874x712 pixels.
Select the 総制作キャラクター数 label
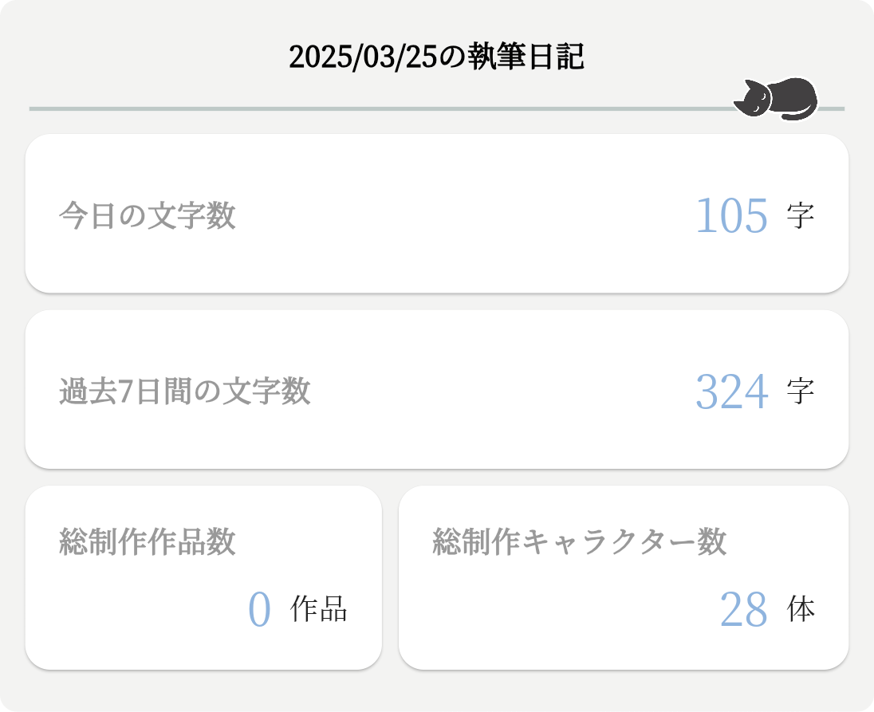580,542
